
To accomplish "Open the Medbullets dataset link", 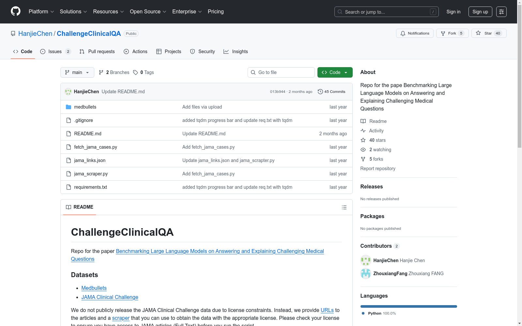I will 94,288.
